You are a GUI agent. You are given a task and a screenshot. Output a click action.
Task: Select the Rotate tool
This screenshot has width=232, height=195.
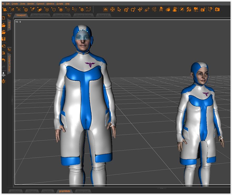click(133, 9)
